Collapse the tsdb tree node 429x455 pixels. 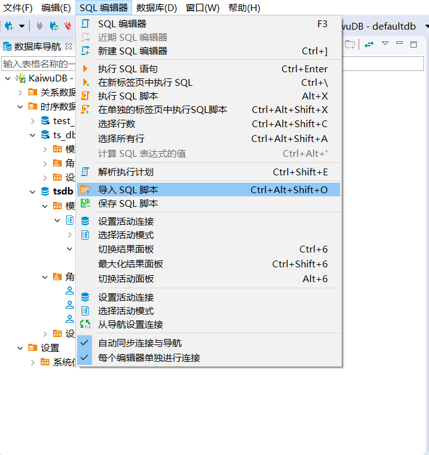(x=33, y=191)
